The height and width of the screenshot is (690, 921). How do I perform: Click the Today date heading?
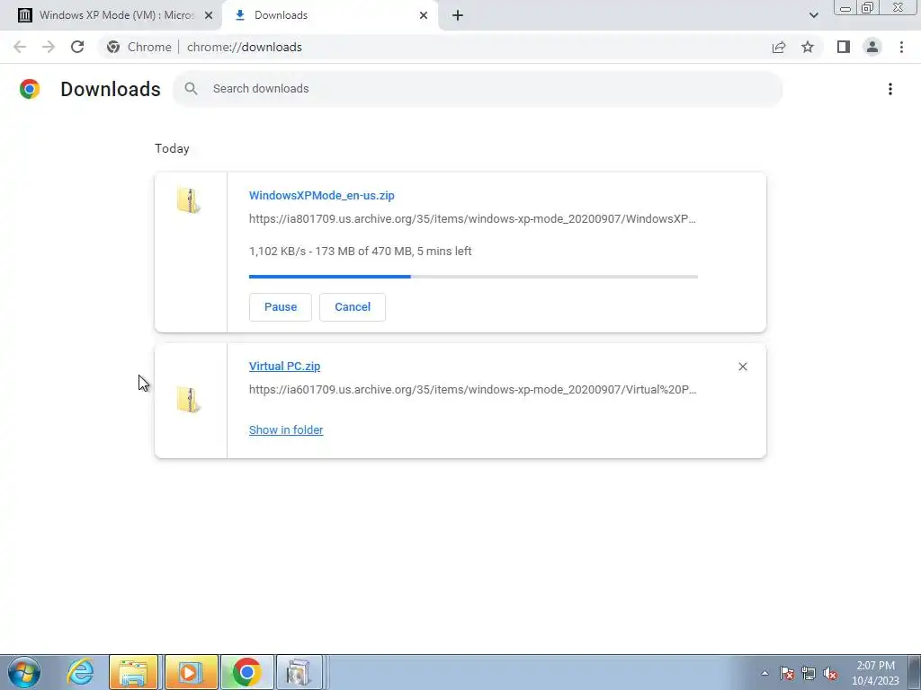click(172, 148)
